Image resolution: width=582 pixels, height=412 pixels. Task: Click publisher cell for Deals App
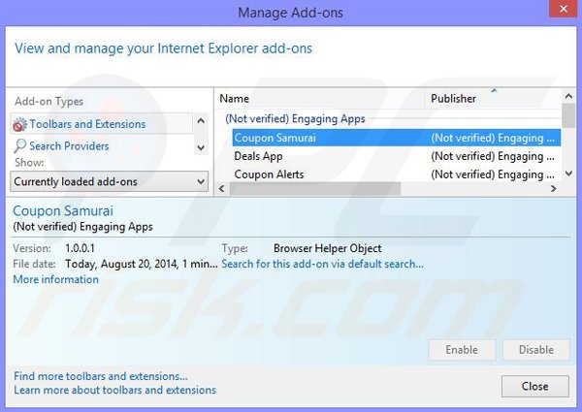point(493,156)
